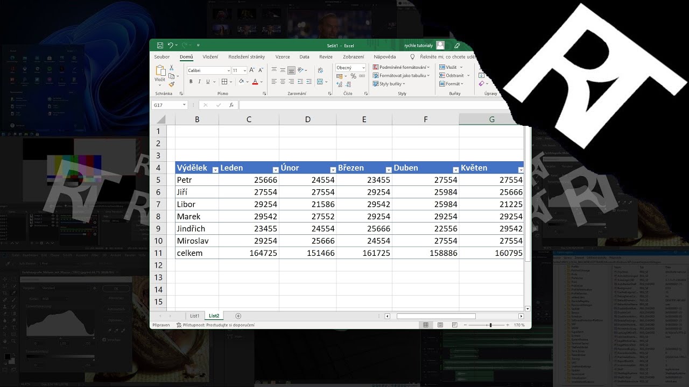This screenshot has width=689, height=387.
Task: Click the Vložit paste clipboard icon
Action: tap(160, 71)
